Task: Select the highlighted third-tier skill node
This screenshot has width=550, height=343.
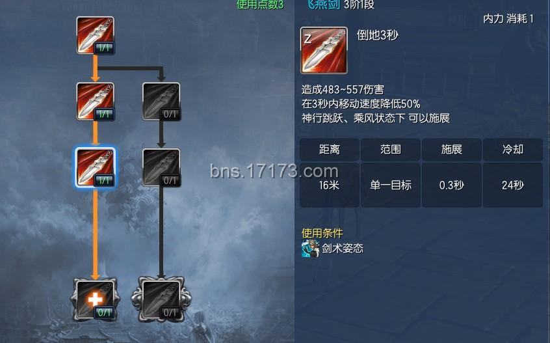Action: click(x=96, y=168)
